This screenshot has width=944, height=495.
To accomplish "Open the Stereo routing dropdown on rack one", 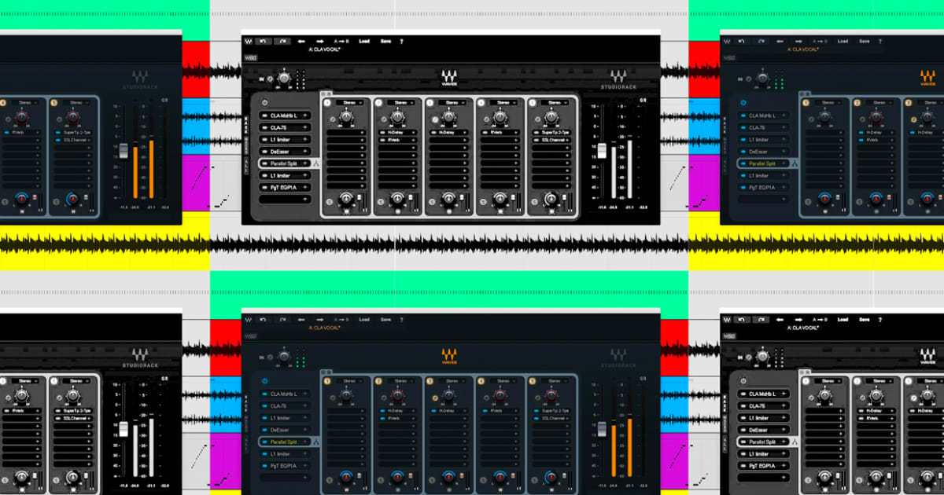I will pyautogui.click(x=348, y=102).
